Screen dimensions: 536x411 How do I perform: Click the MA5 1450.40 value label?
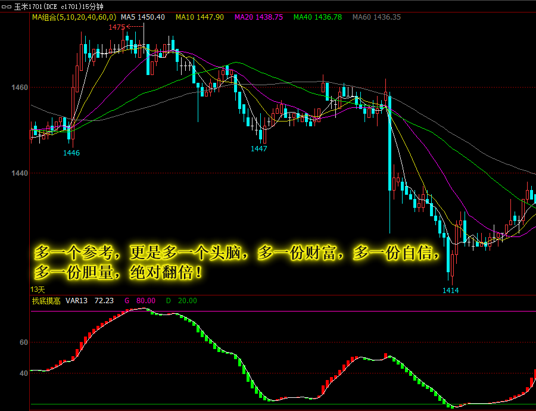(143, 17)
